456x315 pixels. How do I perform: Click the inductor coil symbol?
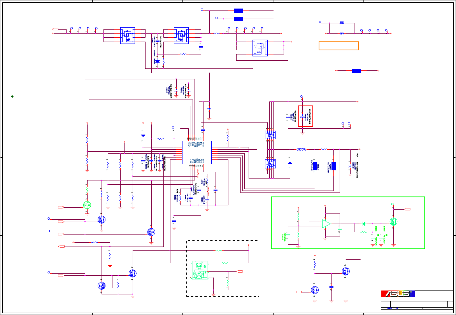301,149
